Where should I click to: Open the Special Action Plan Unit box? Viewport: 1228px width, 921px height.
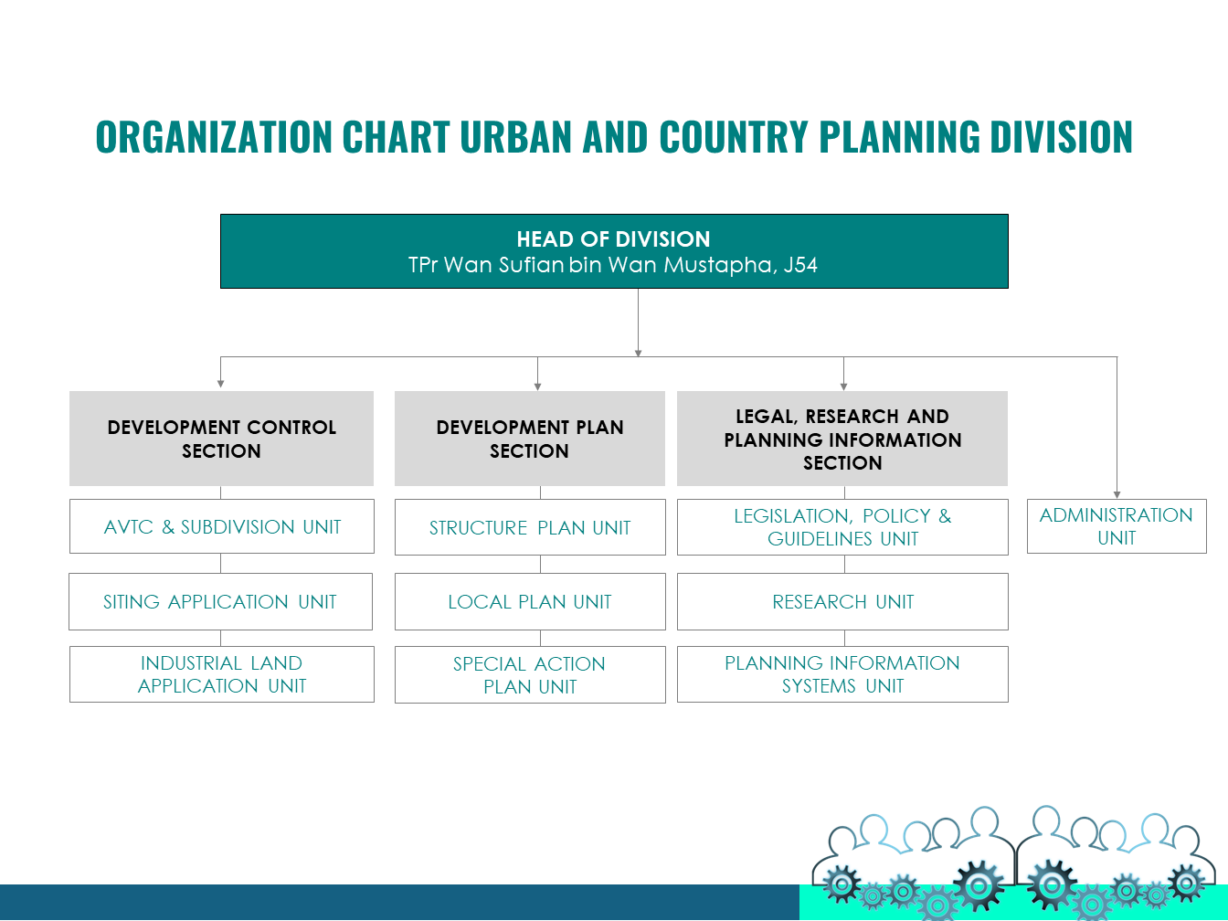[x=529, y=675]
